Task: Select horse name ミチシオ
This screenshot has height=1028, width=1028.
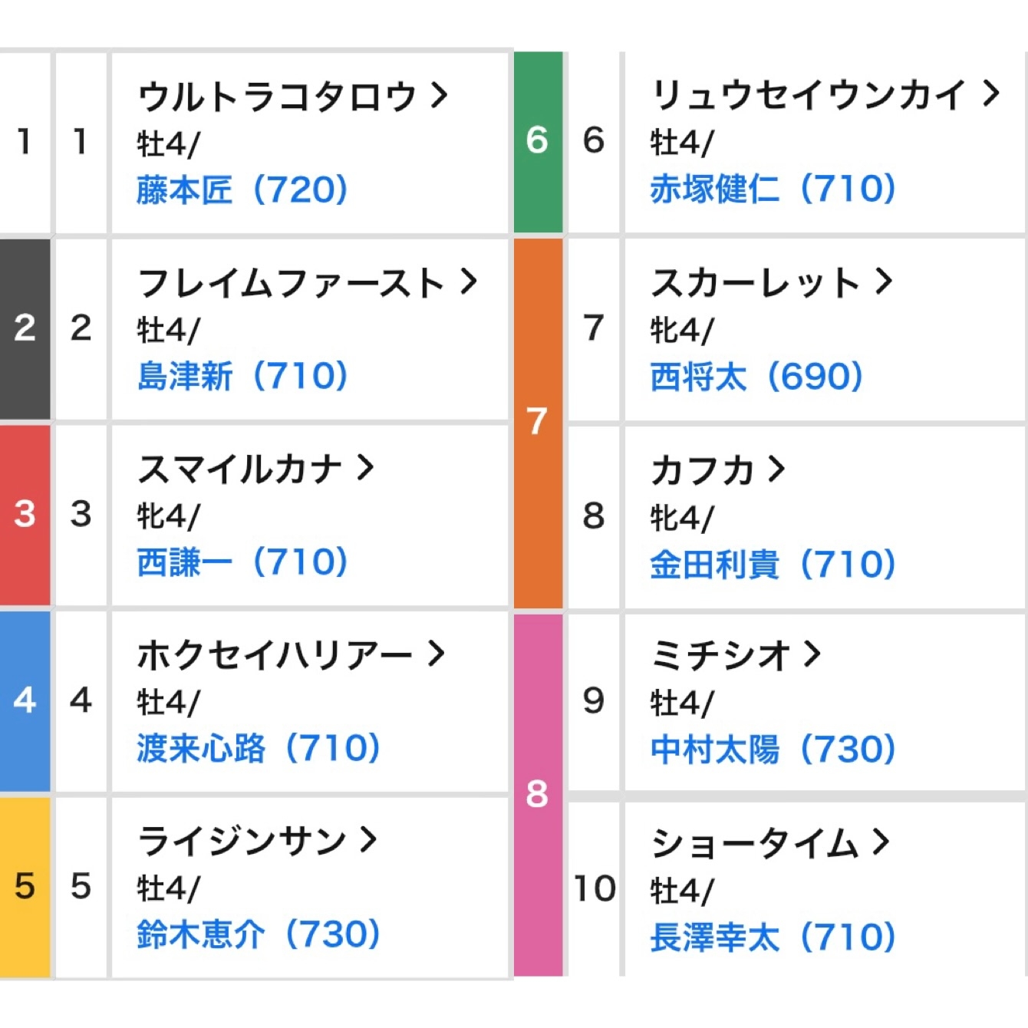Action: (720, 655)
